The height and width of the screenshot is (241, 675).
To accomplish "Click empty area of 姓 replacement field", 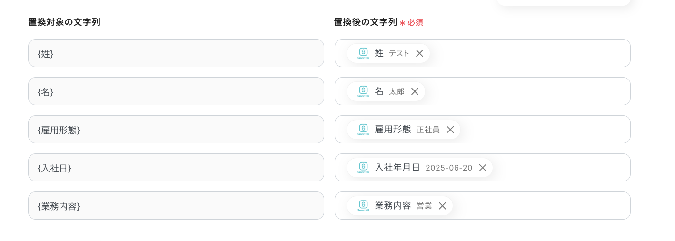I will pos(528,53).
